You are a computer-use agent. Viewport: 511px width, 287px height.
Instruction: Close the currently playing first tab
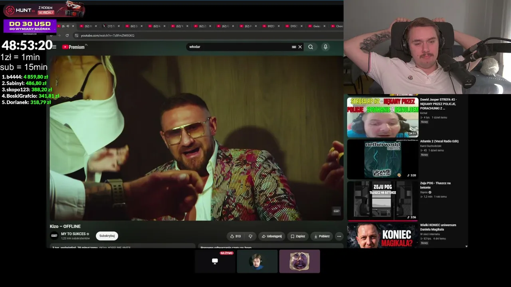[73, 26]
